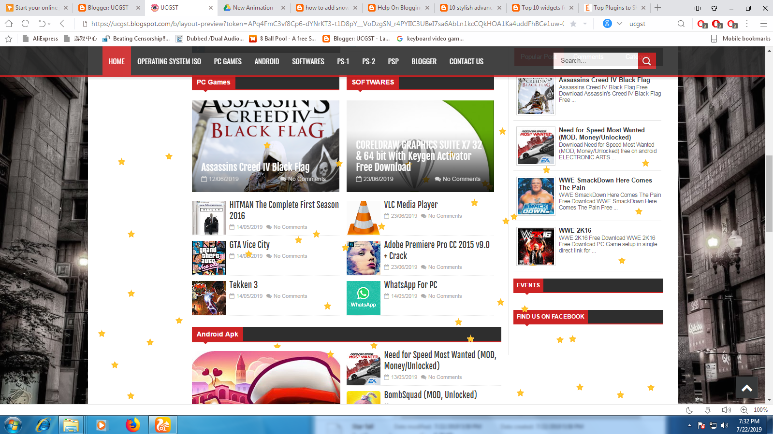Open the PS-1 menu item
773x434 pixels.
pyautogui.click(x=343, y=61)
